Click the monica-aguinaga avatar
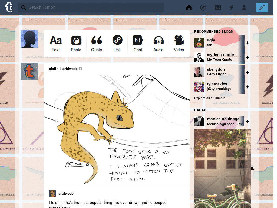 point(199,121)
